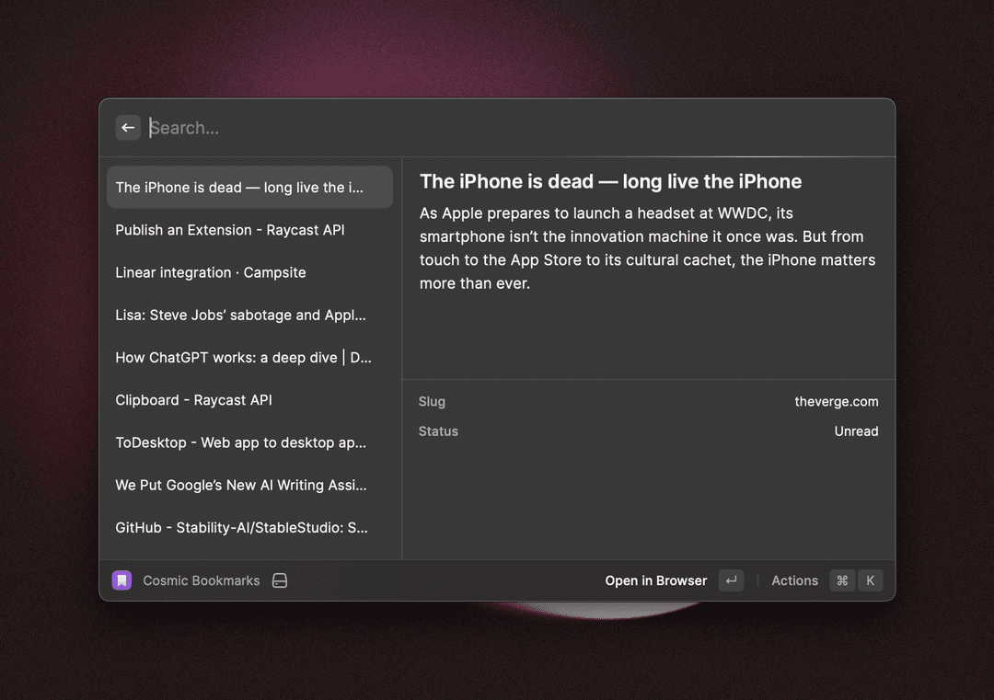Click the Cosmic Bookmarks purple bookmark icon
The height and width of the screenshot is (700, 994).
(121, 580)
